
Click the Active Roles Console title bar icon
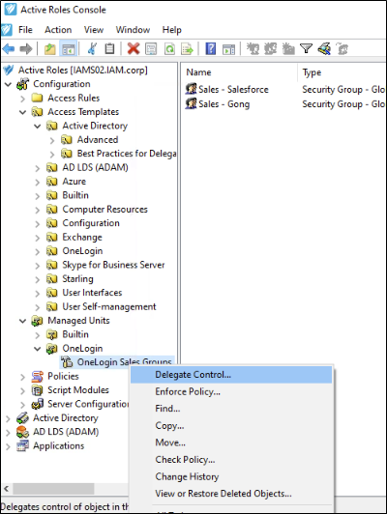[x=11, y=10]
